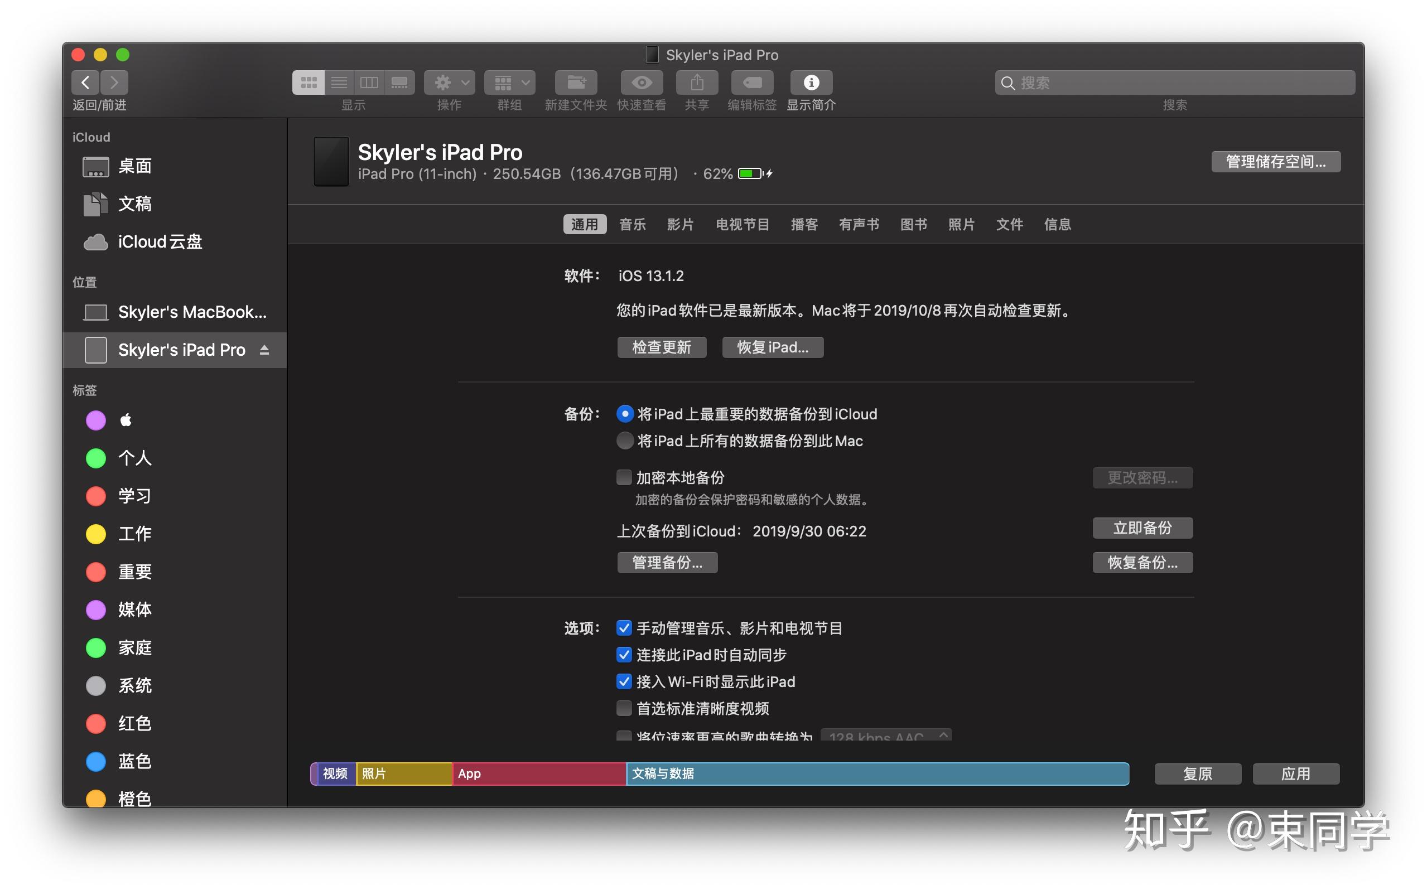This screenshot has width=1427, height=890.
Task: Click the iPad device thumbnail in header
Action: click(331, 161)
